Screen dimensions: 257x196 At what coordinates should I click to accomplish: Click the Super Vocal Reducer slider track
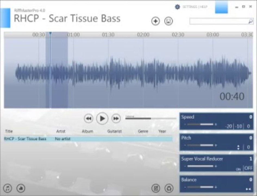[x=200, y=166]
